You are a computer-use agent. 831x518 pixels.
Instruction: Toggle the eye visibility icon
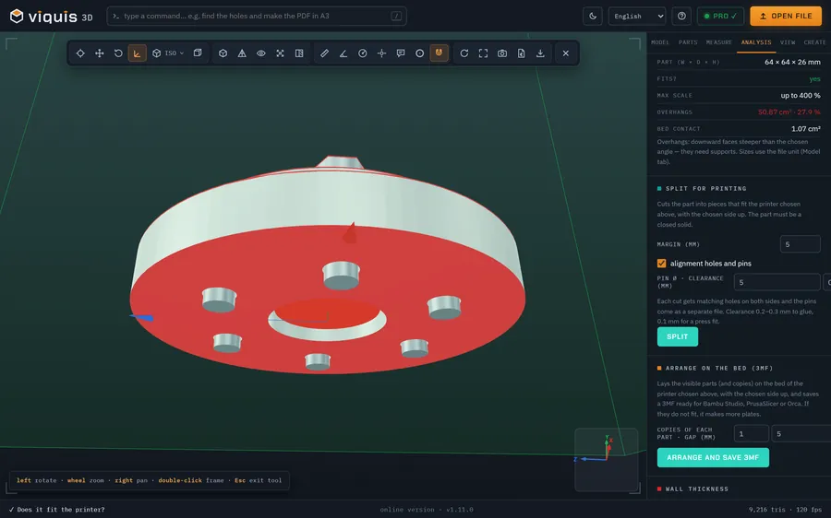click(x=261, y=53)
